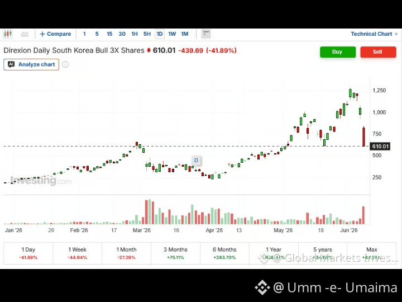Click the green Buy button
The height and width of the screenshot is (302, 402).
pyautogui.click(x=338, y=52)
